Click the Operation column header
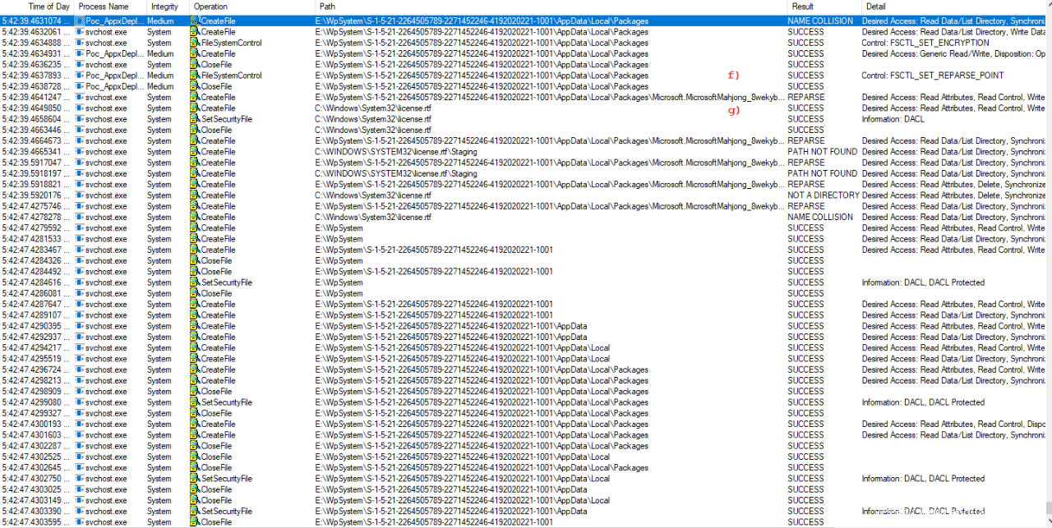Screen dimensions: 1052x528 coord(210,7)
